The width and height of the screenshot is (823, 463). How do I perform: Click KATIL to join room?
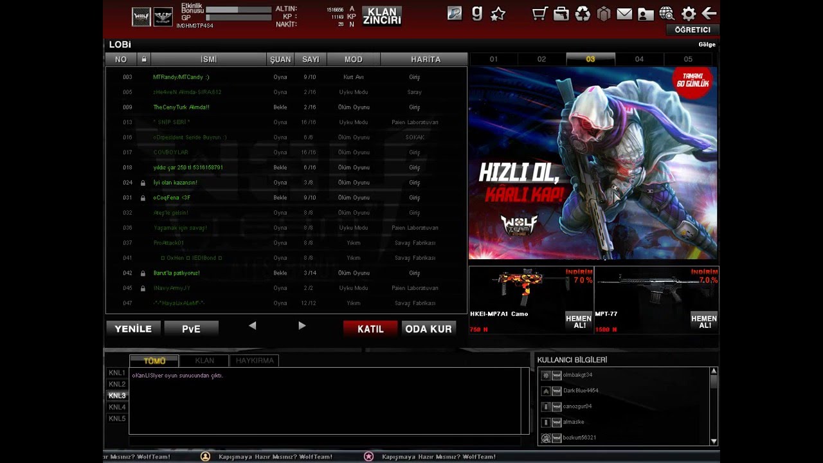point(370,329)
